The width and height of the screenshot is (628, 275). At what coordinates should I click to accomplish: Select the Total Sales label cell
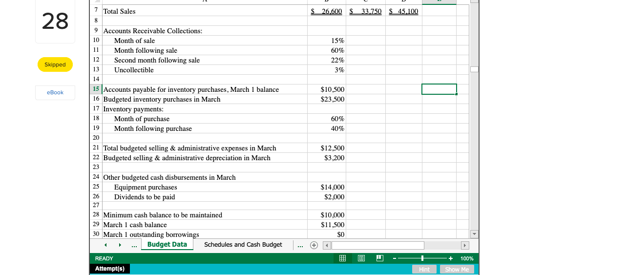coord(204,11)
